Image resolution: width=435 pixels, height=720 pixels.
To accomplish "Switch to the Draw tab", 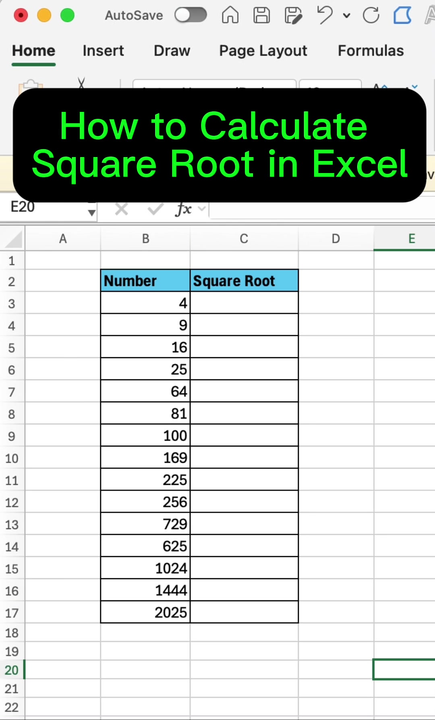I will [172, 51].
